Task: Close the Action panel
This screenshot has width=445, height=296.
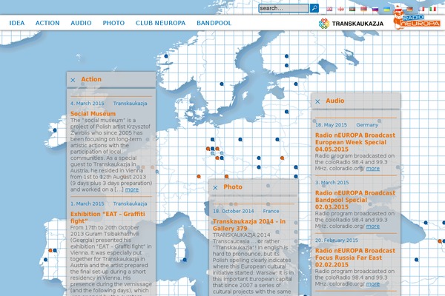Action: [x=73, y=80]
